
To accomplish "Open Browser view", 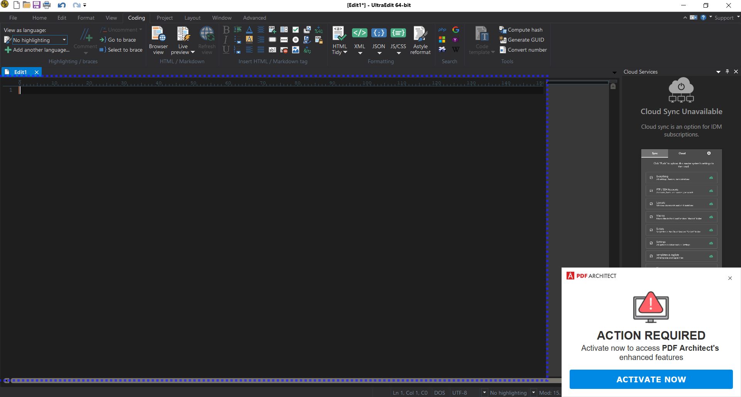I will coord(158,40).
